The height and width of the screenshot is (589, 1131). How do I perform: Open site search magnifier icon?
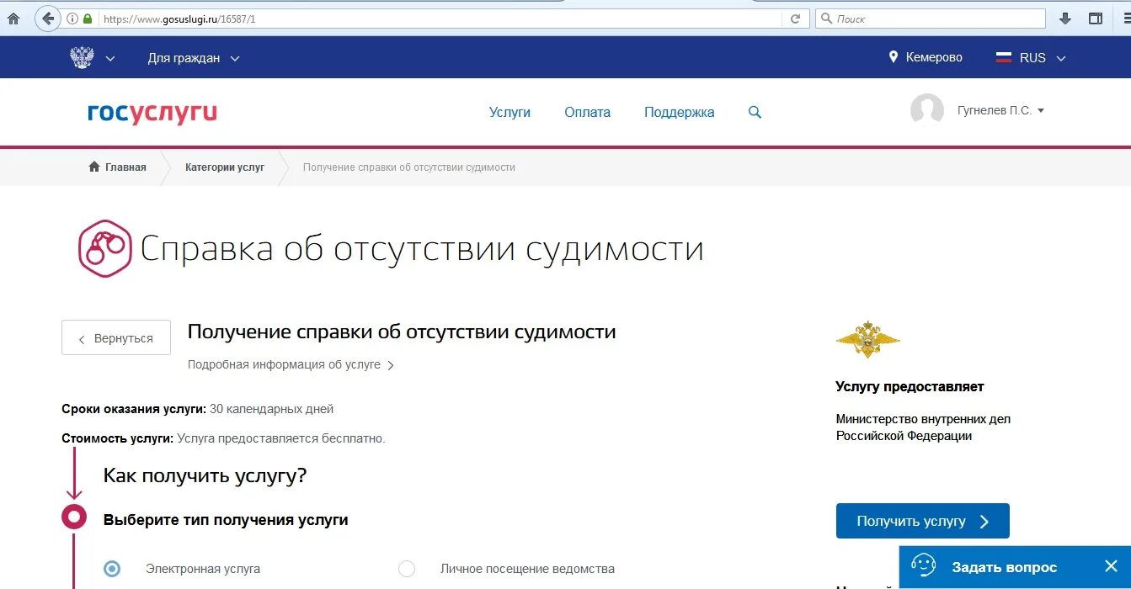pyautogui.click(x=755, y=112)
